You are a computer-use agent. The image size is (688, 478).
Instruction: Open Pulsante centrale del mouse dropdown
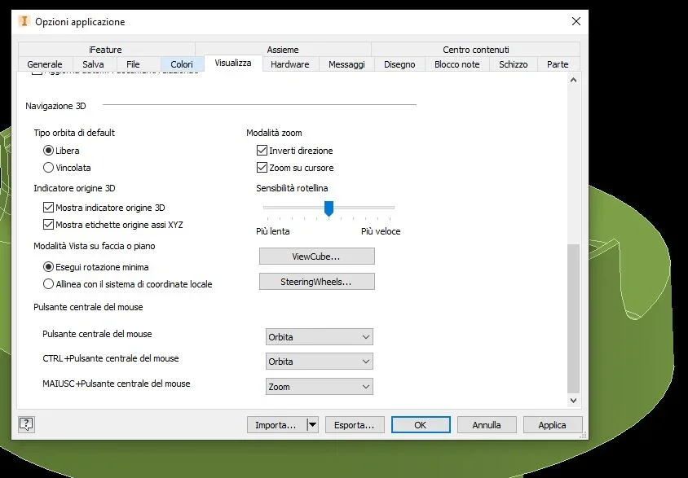tap(320, 337)
